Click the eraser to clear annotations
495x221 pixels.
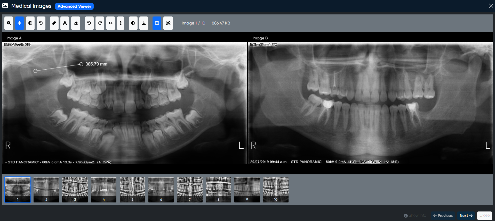[x=76, y=23]
